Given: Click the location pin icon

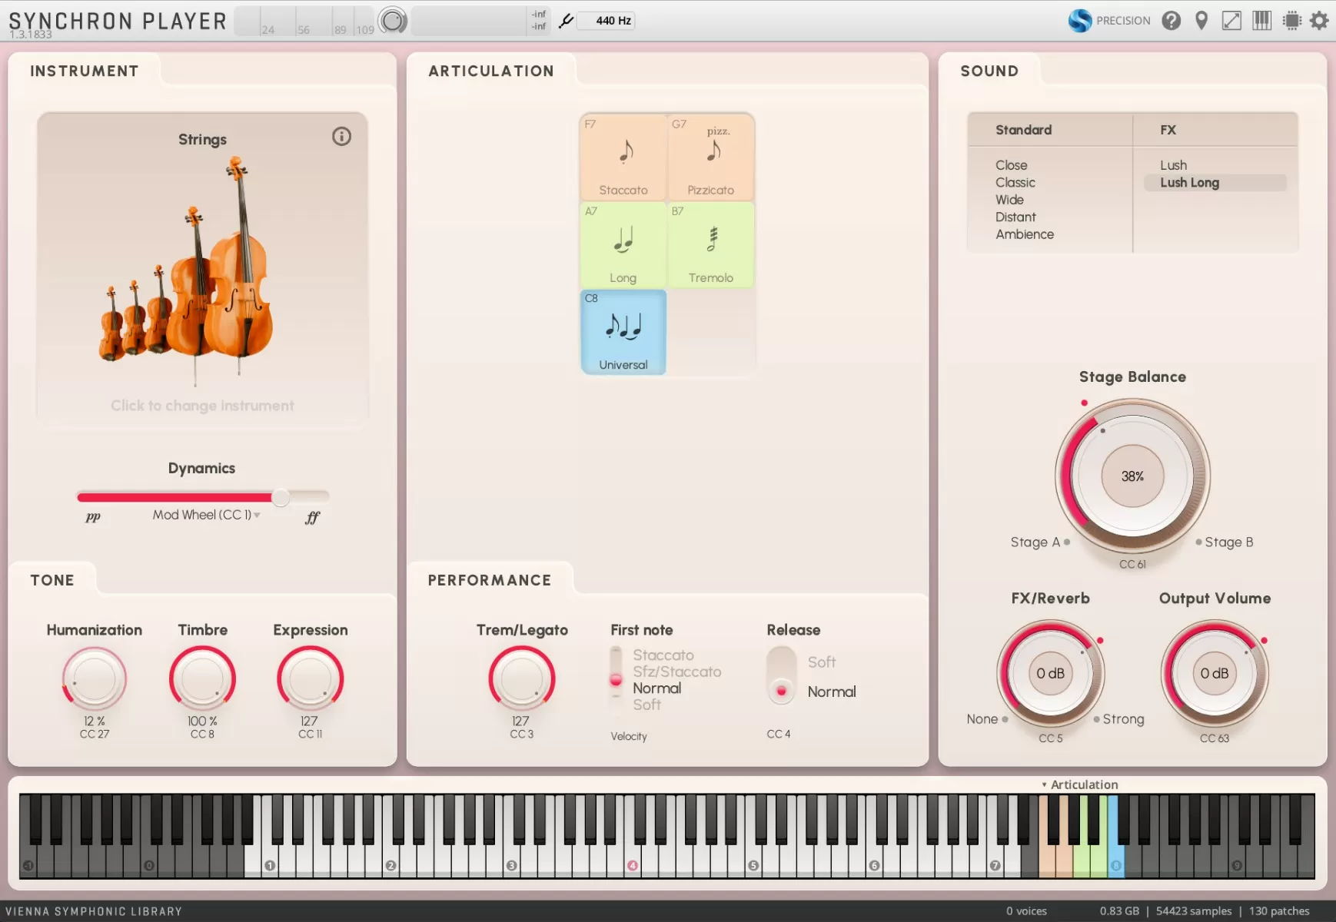Looking at the screenshot, I should [1201, 21].
